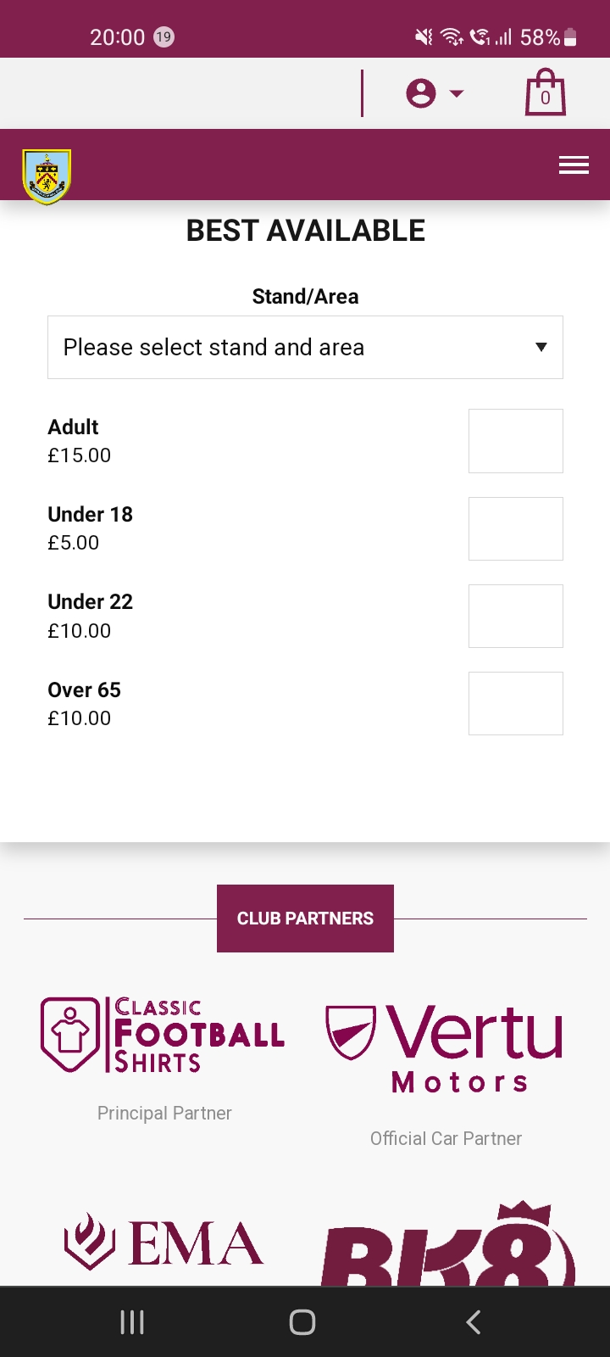The image size is (610, 1357).
Task: Open the shopping basket icon
Action: pyautogui.click(x=545, y=92)
